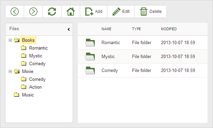Viewport: 213px width, 128px height.
Task: Sort by the MODIFIED column header
Action: point(169,29)
